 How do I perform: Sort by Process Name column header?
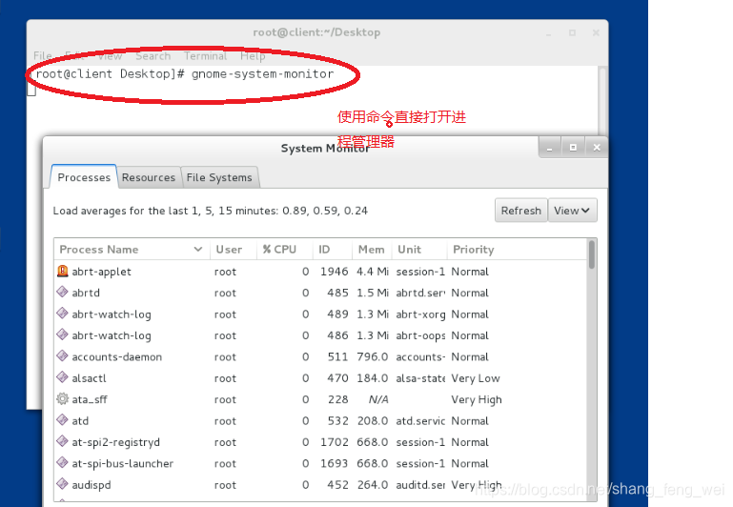[132, 250]
